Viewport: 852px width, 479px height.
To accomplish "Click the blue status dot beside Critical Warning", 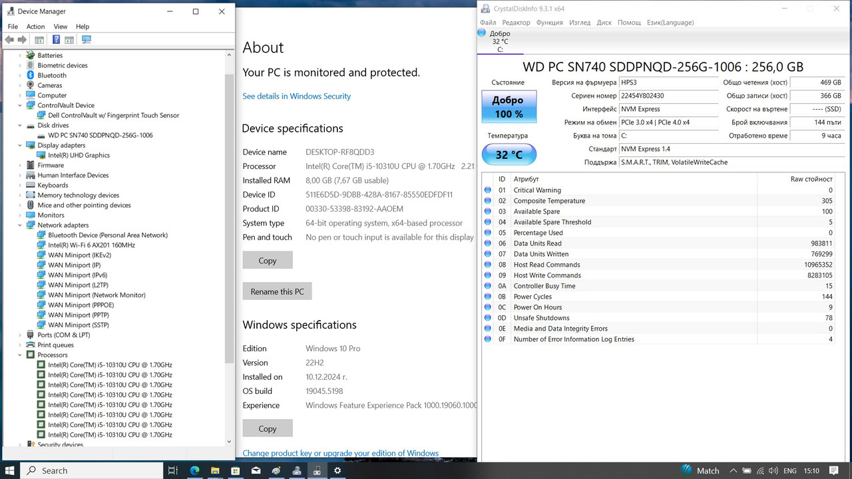I will pos(488,190).
